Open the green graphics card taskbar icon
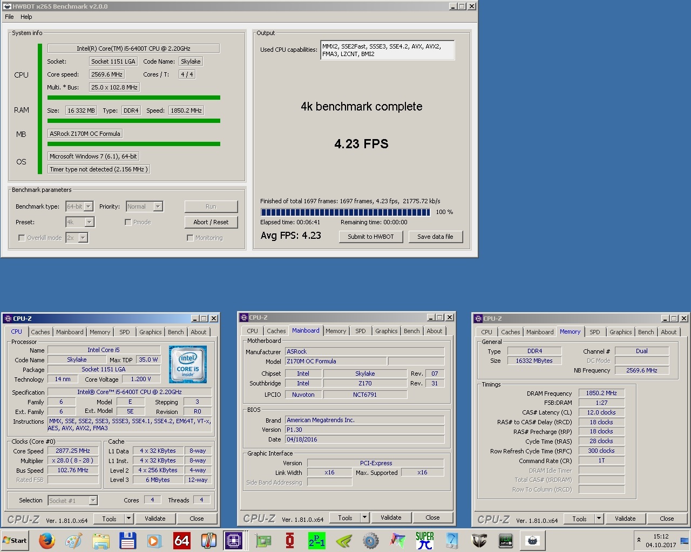Viewport: 691px width, 552px height. pos(263,541)
